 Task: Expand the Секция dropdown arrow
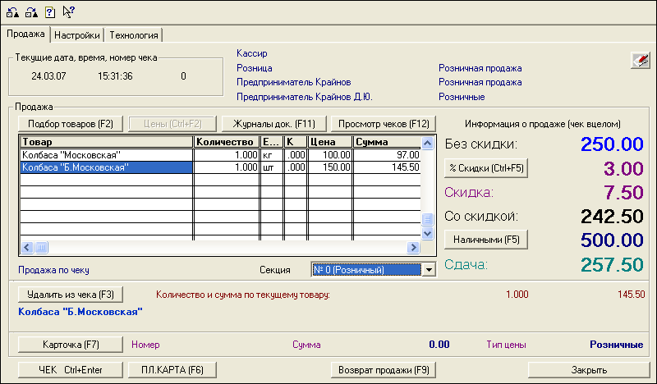(x=429, y=270)
